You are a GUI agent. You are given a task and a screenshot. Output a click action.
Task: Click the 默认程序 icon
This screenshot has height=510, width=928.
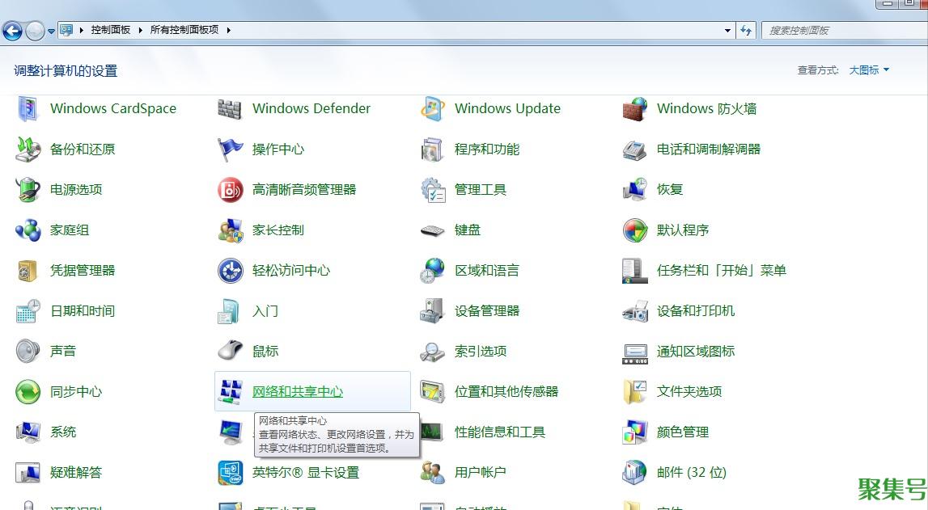tap(634, 230)
